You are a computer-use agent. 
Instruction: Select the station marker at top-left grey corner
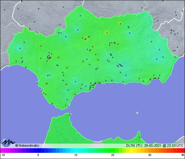click(x=5, y=10)
